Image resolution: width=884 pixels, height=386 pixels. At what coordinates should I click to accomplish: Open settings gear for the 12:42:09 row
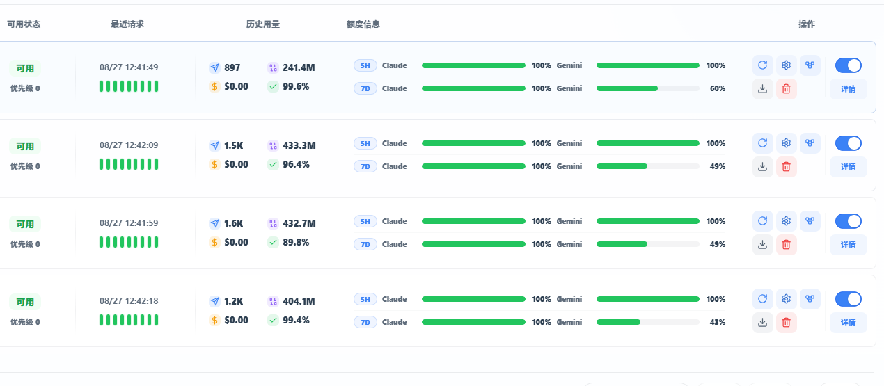[x=787, y=143]
